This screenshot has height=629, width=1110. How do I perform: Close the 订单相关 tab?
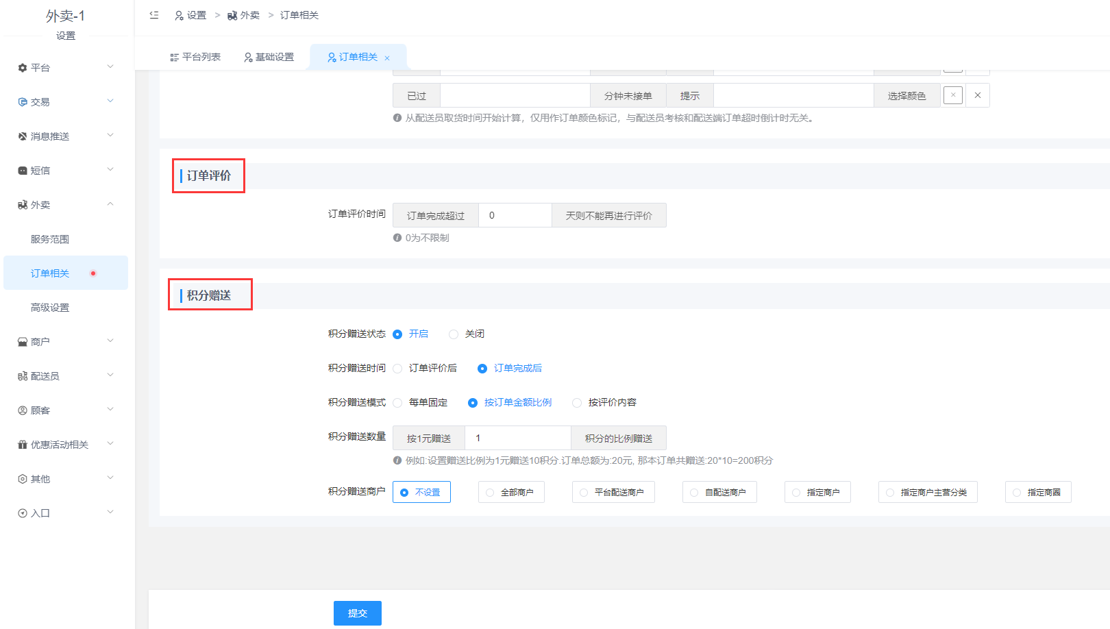click(387, 58)
